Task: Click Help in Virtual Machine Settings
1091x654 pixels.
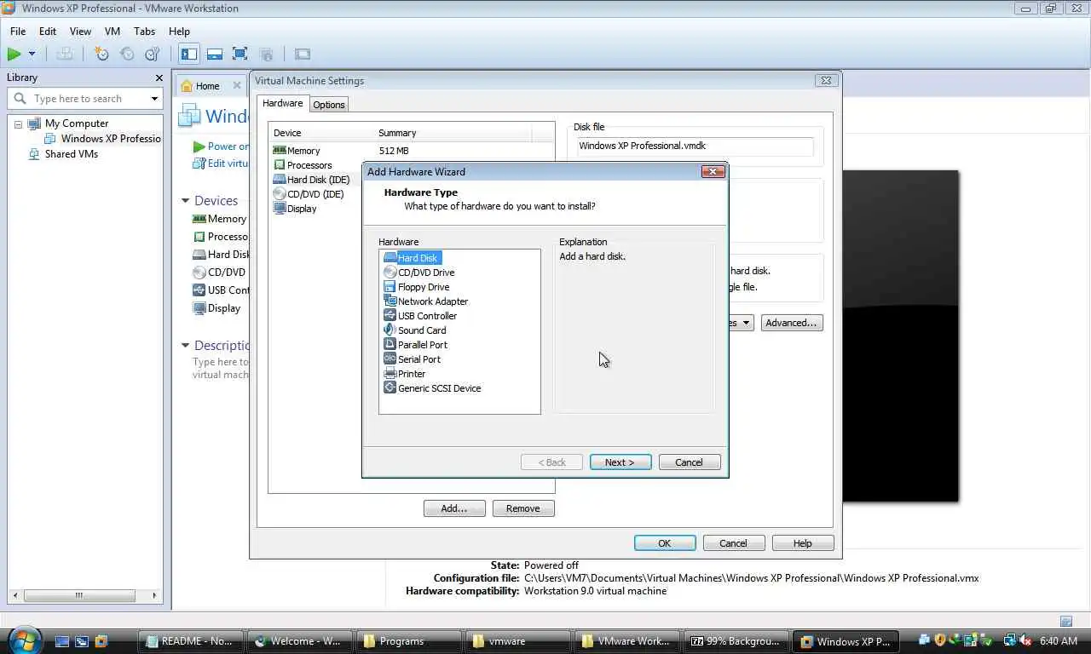Action: pyautogui.click(x=803, y=543)
